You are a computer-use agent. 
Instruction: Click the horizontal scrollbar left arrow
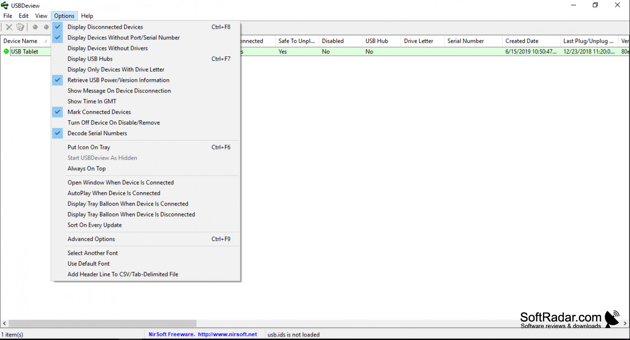click(4, 324)
